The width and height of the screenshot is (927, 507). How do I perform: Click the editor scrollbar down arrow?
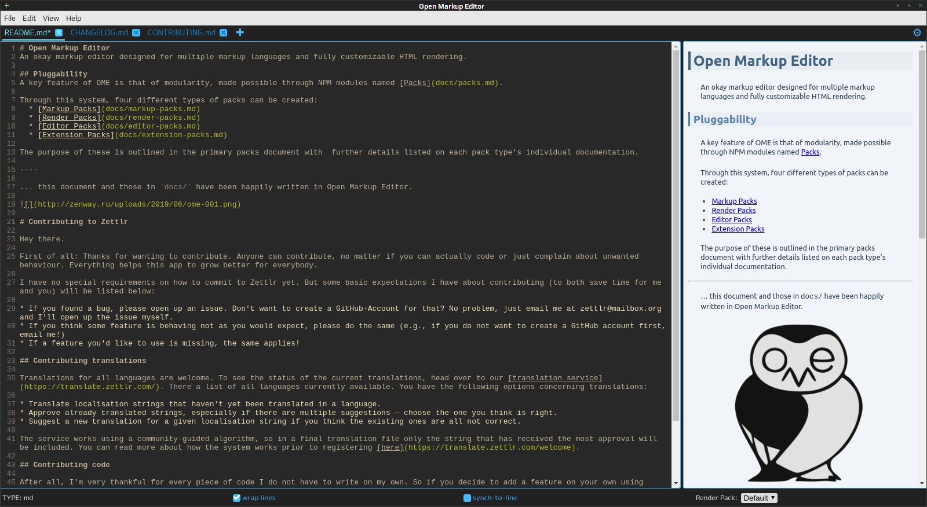[676, 483]
